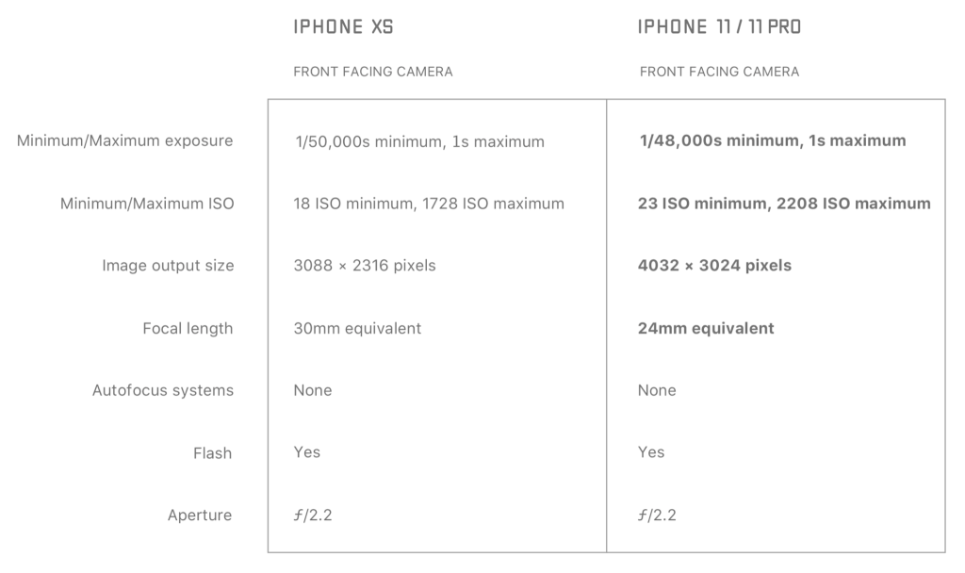Click the Minimum/Maximum exposure row label
This screenshot has width=965, height=573.
(x=124, y=141)
